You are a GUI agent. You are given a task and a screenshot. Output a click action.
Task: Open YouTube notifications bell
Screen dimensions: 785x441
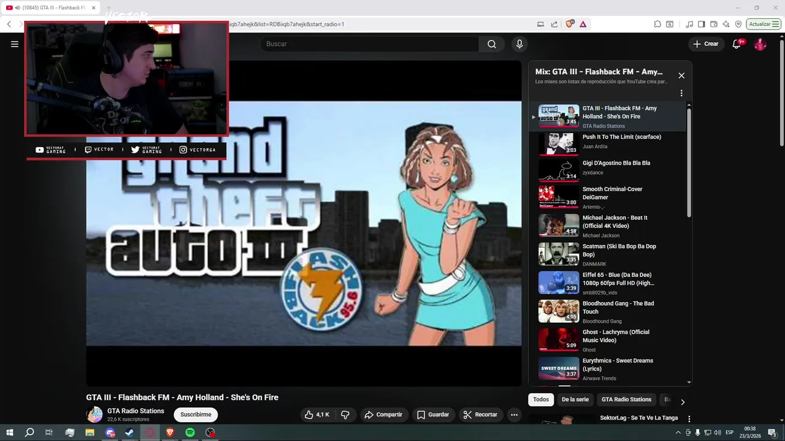click(x=737, y=44)
